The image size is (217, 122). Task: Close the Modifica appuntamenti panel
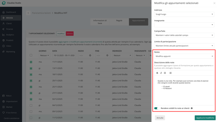pyautogui.click(x=214, y=3)
